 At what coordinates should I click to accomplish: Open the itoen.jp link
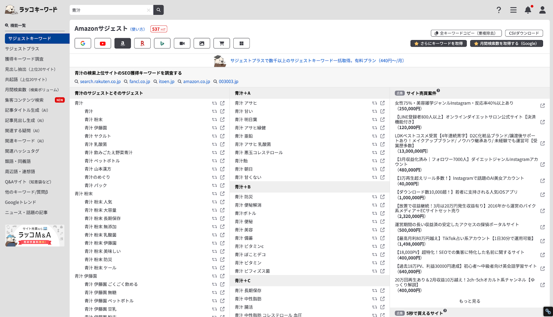point(167,82)
